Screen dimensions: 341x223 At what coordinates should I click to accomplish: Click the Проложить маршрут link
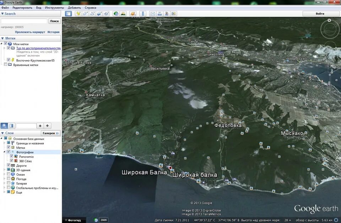point(30,32)
